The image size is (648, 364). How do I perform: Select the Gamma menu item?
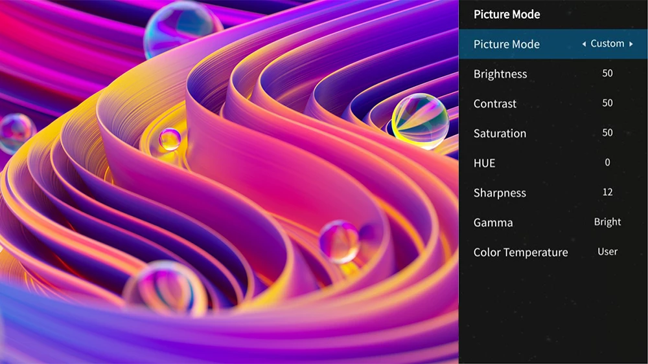coord(553,222)
